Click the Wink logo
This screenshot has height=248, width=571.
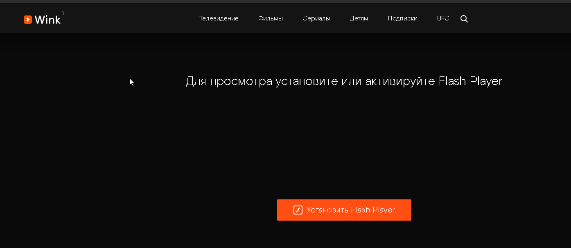click(x=43, y=19)
